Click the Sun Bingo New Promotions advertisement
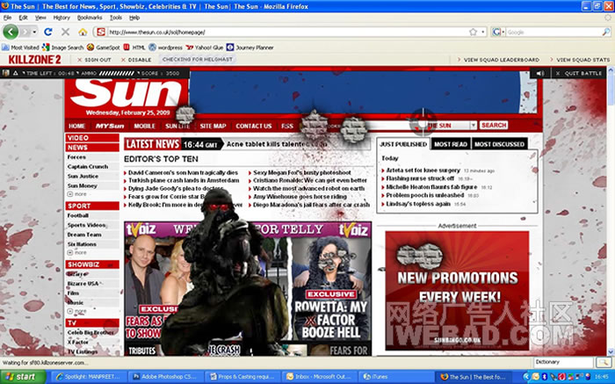 click(x=457, y=290)
